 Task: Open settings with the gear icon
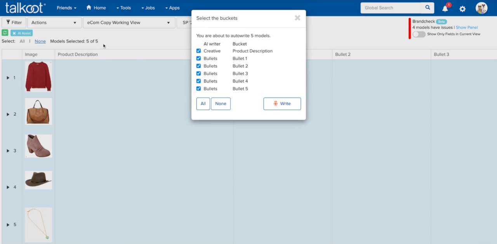point(462,9)
